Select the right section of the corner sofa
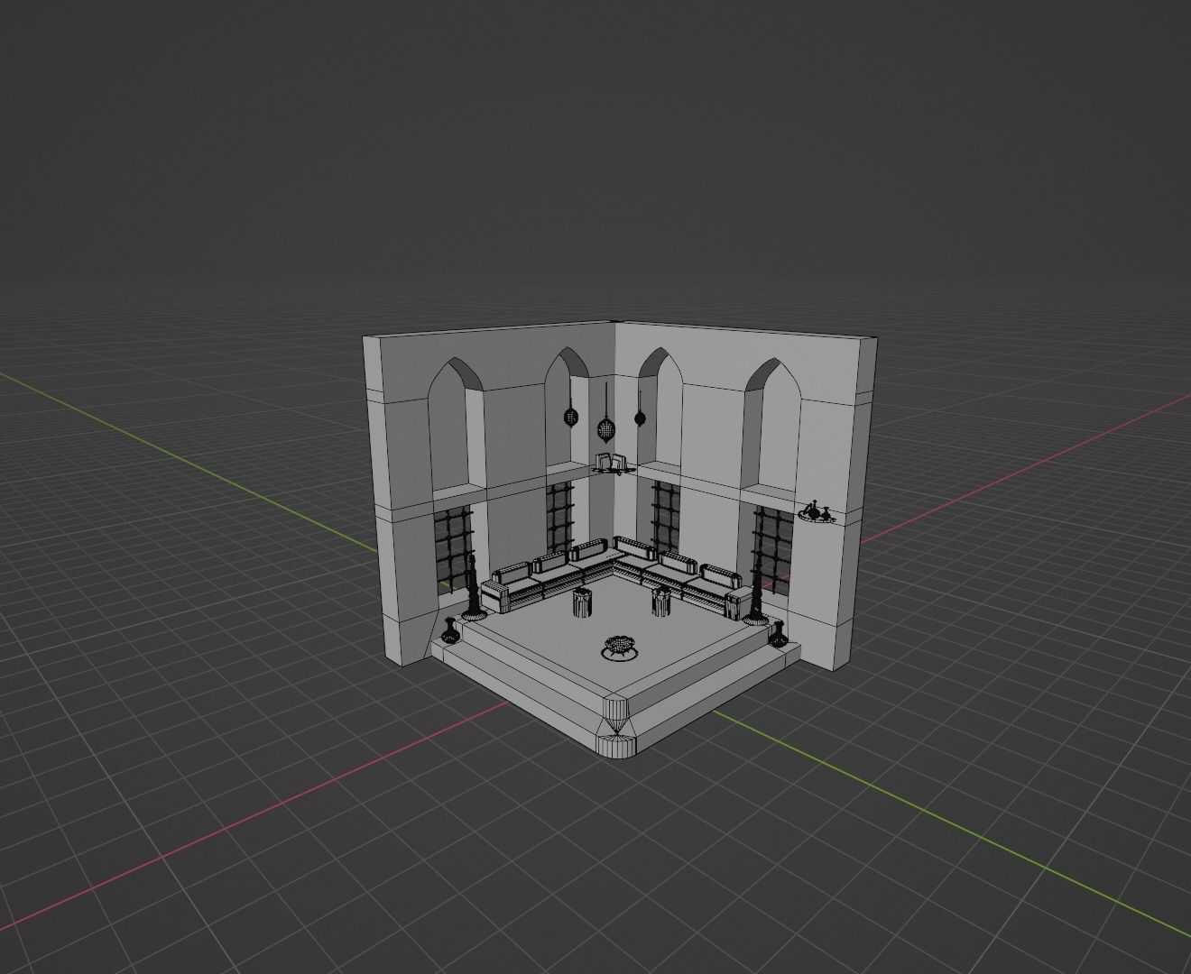 681,577
